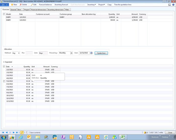Open the Financial dimensions tab

39,10
